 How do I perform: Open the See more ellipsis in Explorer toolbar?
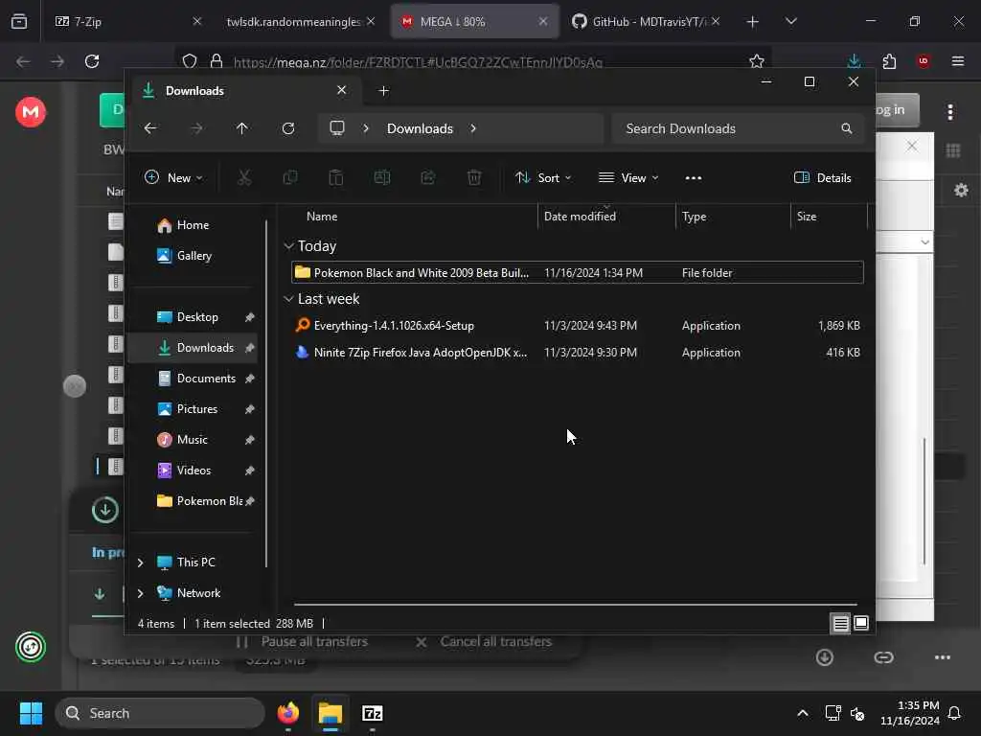[x=694, y=177]
